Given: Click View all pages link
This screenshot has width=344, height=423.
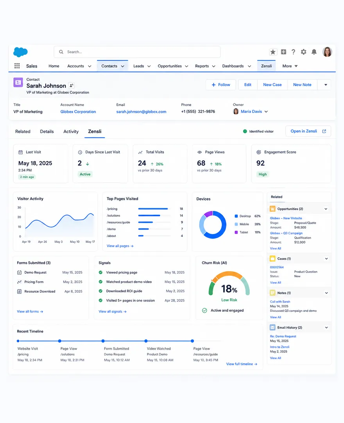Looking at the screenshot, I should [120, 246].
